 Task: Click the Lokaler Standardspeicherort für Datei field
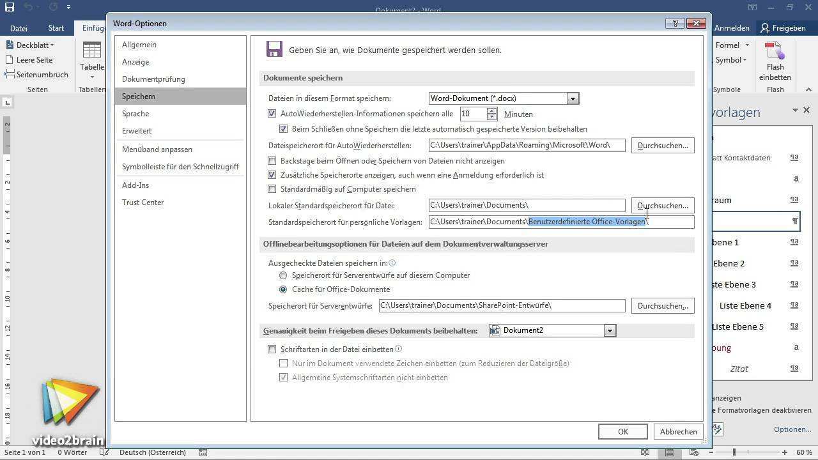[x=527, y=206]
